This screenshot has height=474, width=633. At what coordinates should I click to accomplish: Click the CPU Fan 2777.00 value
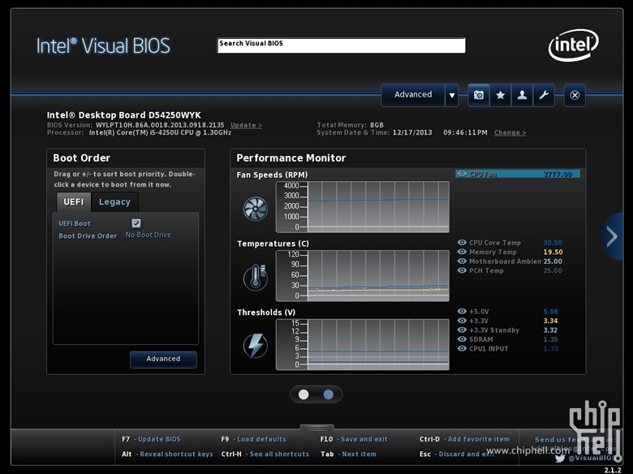pos(558,175)
